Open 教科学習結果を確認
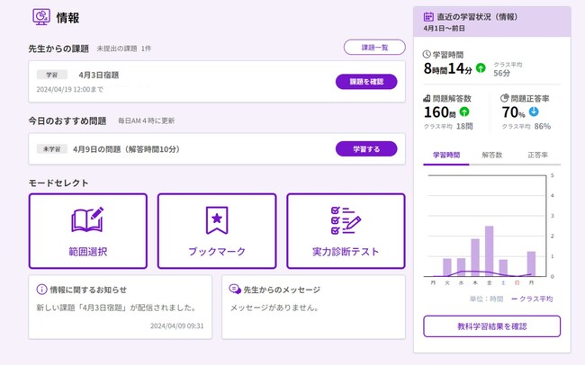The height and width of the screenshot is (366, 585). (x=491, y=326)
